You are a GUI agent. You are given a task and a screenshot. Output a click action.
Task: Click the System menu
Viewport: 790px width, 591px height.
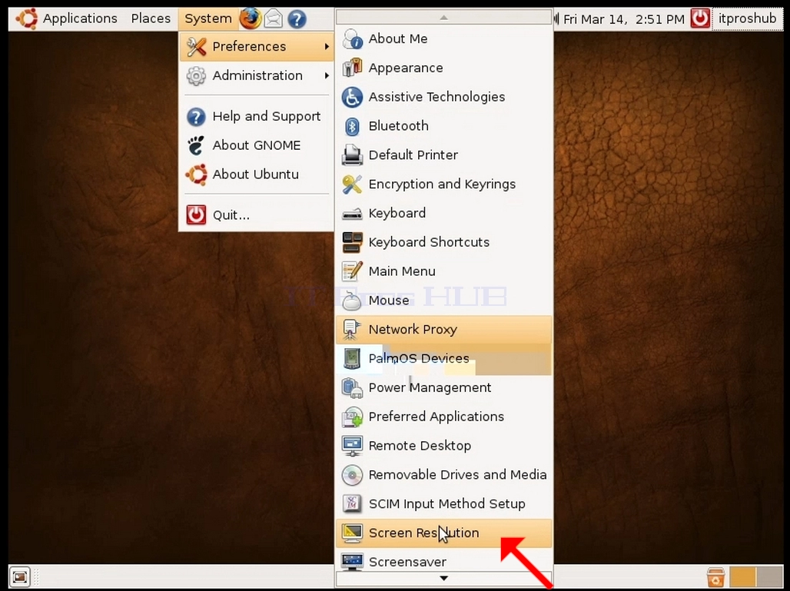click(208, 19)
